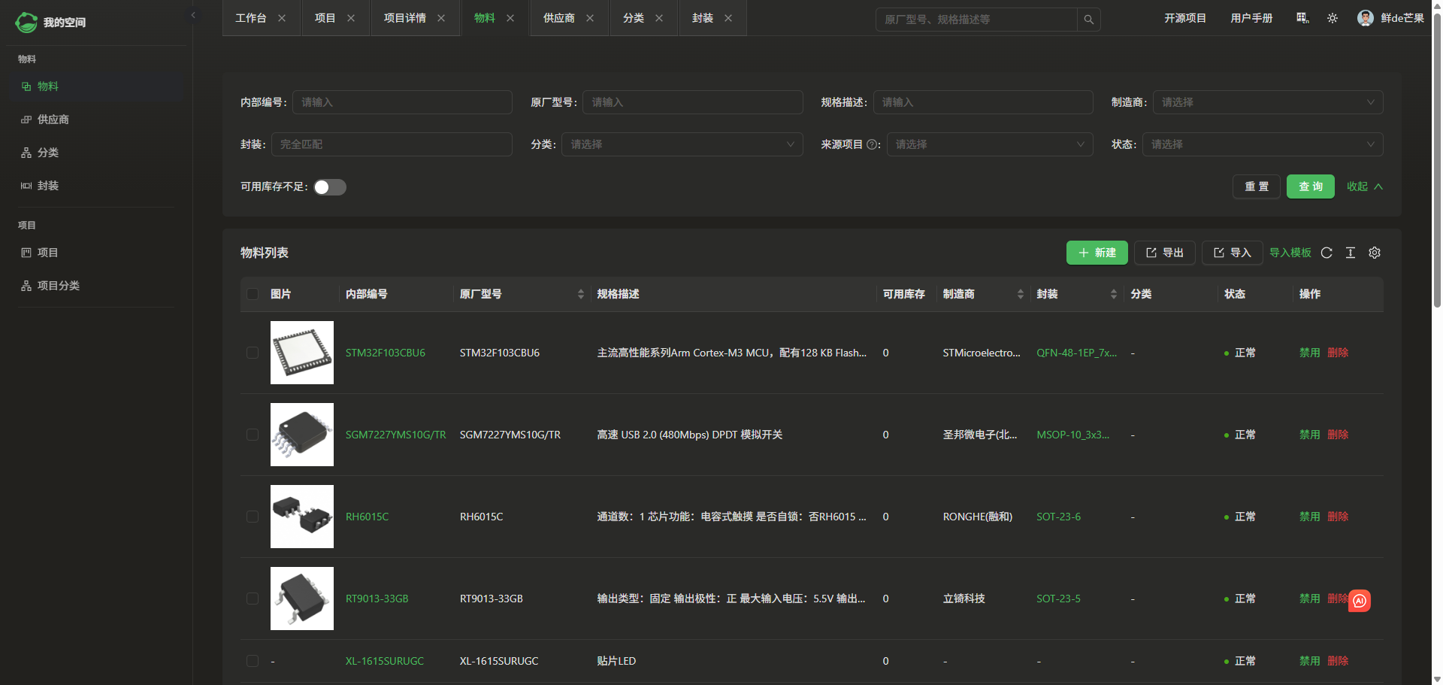Collapse the left sidebar with arrow icon
1443x685 pixels.
(x=193, y=15)
